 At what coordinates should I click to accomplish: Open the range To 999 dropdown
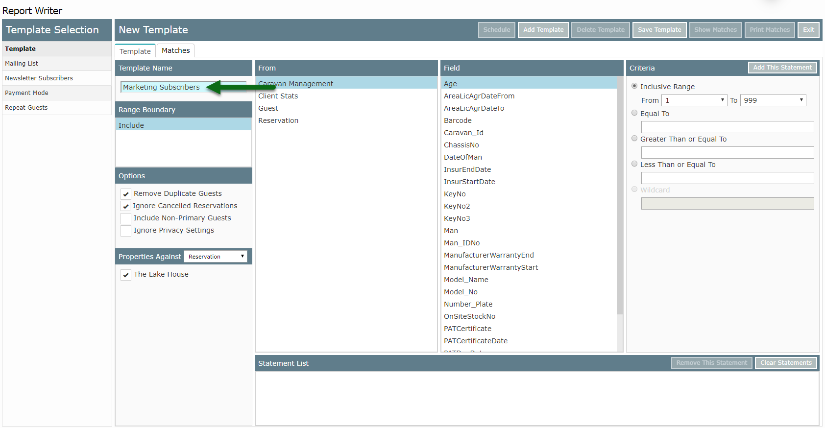[773, 100]
